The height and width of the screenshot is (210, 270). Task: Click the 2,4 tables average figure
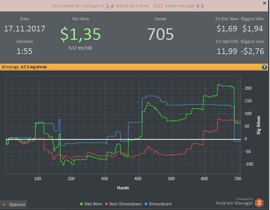[x=110, y=6]
